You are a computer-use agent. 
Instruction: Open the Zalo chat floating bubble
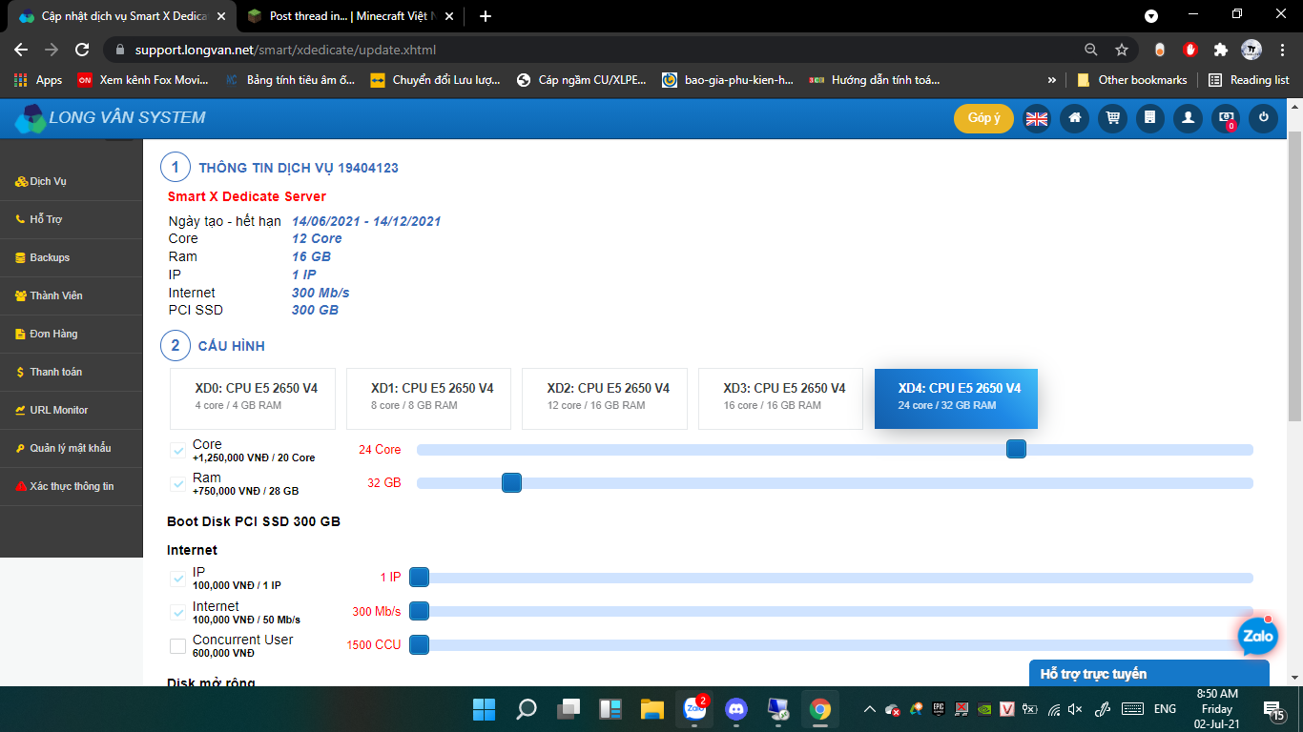click(1257, 636)
